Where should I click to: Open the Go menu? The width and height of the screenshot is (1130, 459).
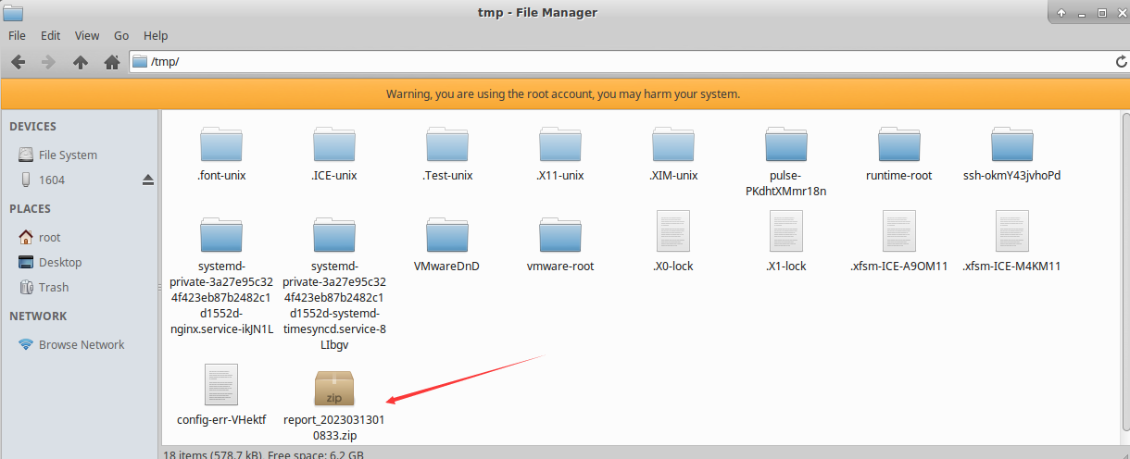coord(121,35)
